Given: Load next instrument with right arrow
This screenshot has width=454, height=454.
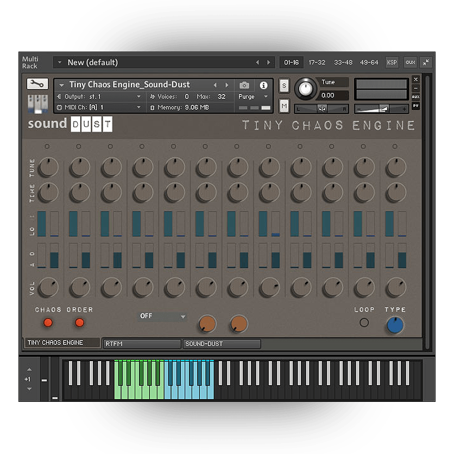Looking at the screenshot, I should click(226, 85).
